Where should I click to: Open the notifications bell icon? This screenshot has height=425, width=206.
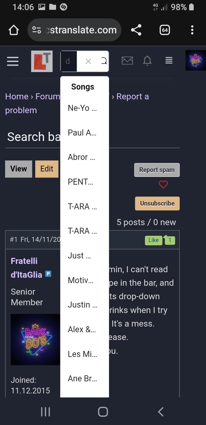pyautogui.click(x=147, y=61)
